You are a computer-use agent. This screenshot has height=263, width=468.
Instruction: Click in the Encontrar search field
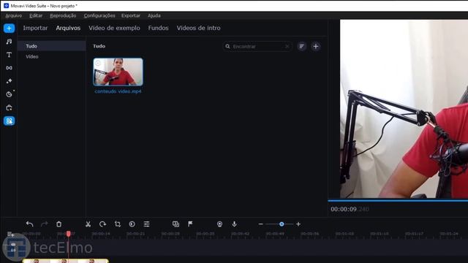(x=257, y=47)
